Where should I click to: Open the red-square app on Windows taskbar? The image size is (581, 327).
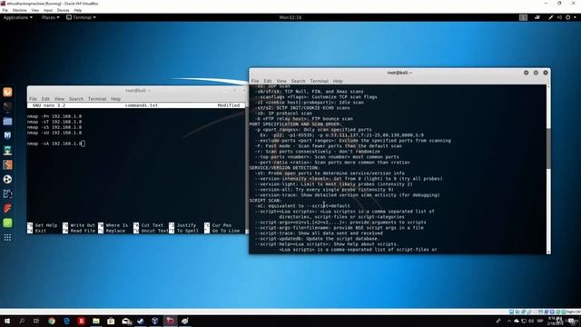coord(170,321)
